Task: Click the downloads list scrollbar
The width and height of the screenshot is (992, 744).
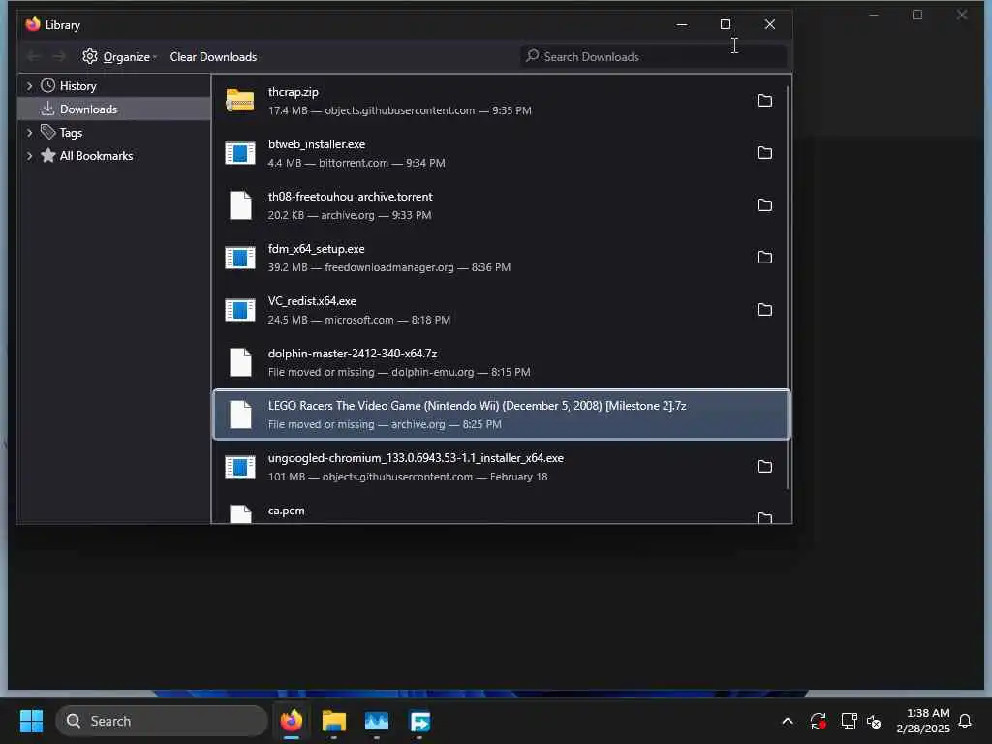Action: coord(789,288)
